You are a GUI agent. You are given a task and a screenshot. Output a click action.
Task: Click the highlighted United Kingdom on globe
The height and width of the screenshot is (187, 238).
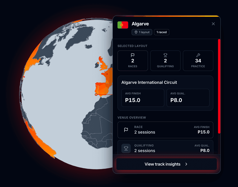(103, 64)
